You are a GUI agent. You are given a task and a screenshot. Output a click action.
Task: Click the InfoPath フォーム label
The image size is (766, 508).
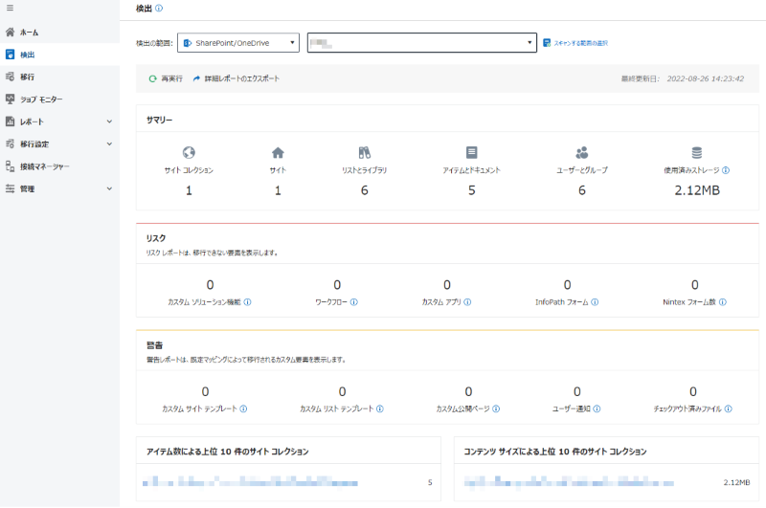point(562,302)
